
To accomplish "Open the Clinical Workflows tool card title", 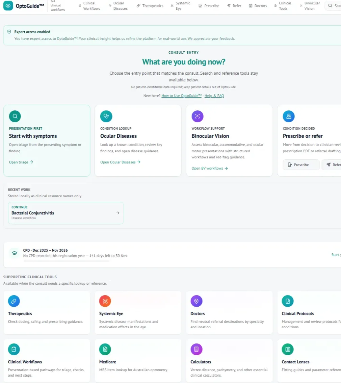I will click(25, 362).
